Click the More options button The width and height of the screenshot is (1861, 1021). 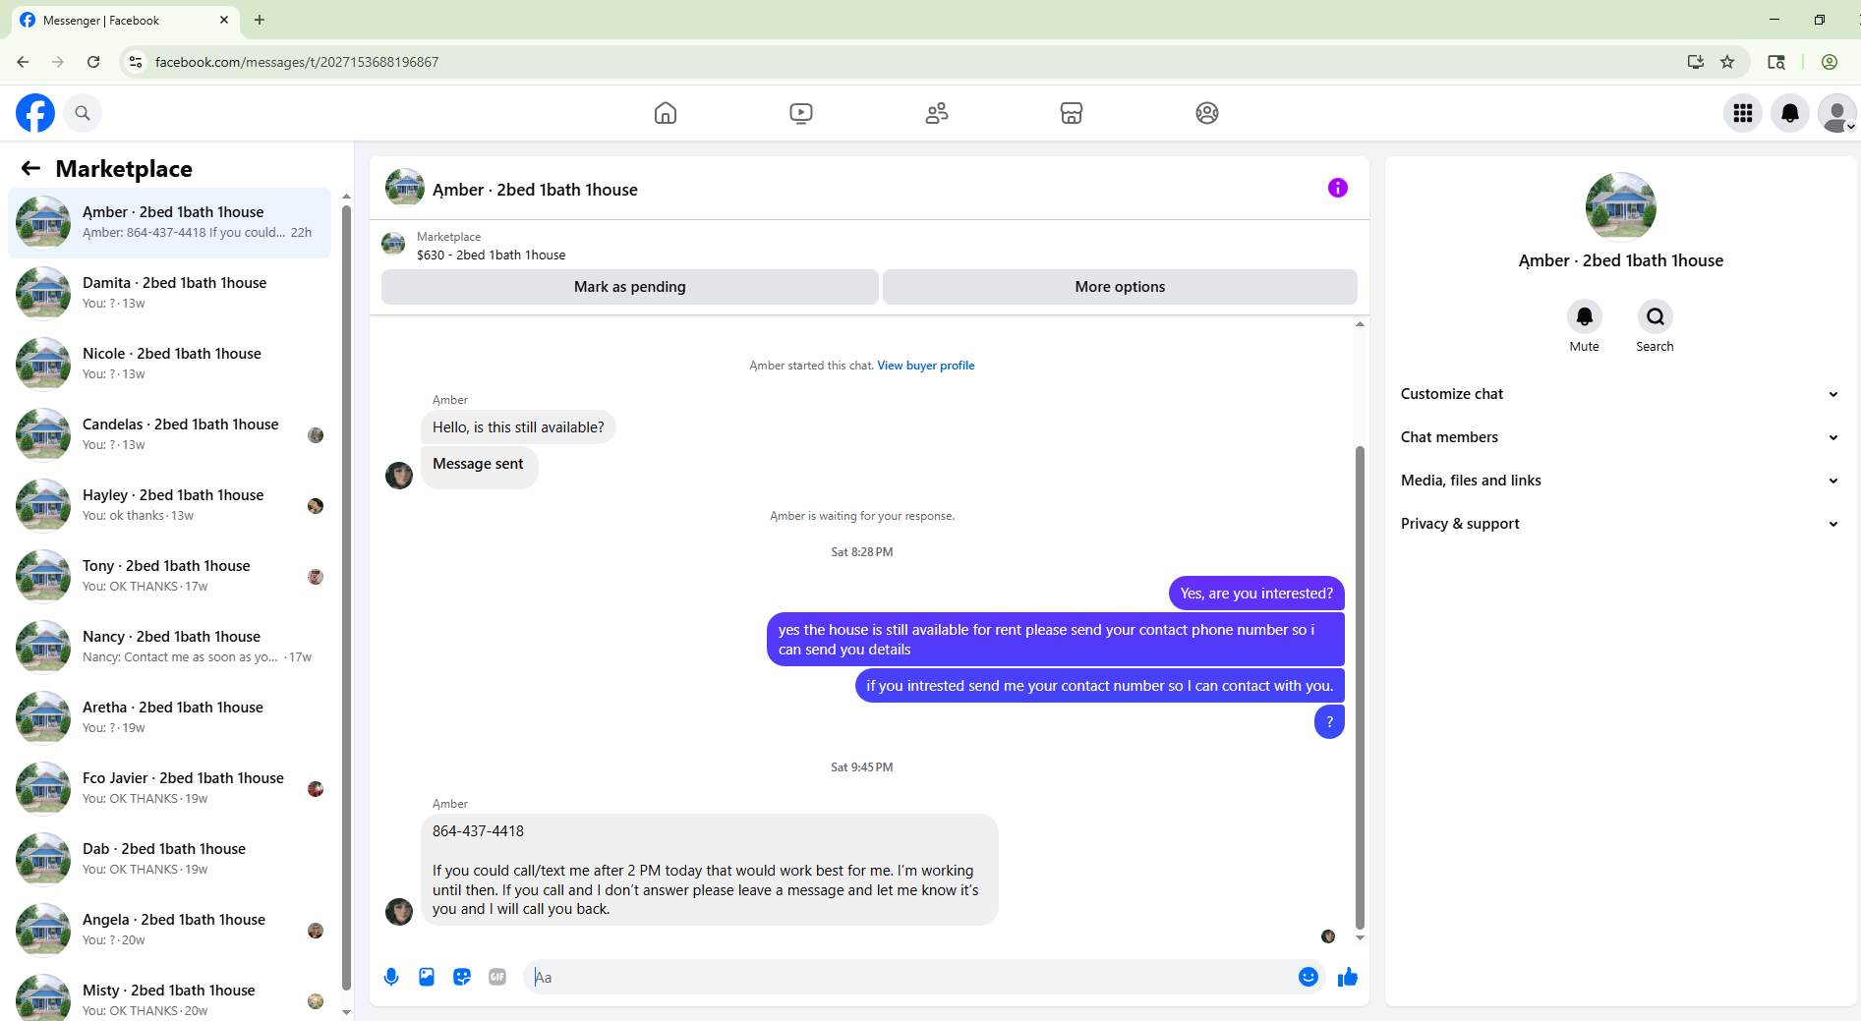click(1120, 287)
